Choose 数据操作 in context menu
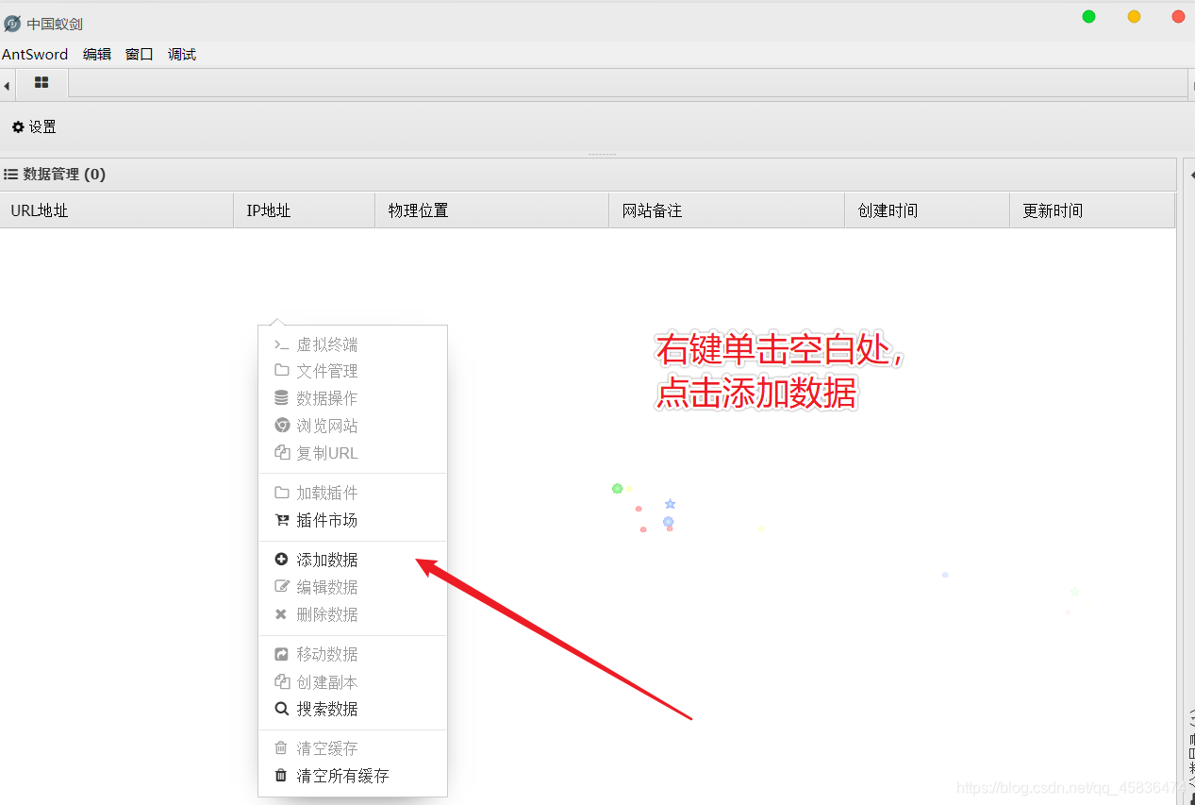The image size is (1195, 805). click(x=353, y=398)
